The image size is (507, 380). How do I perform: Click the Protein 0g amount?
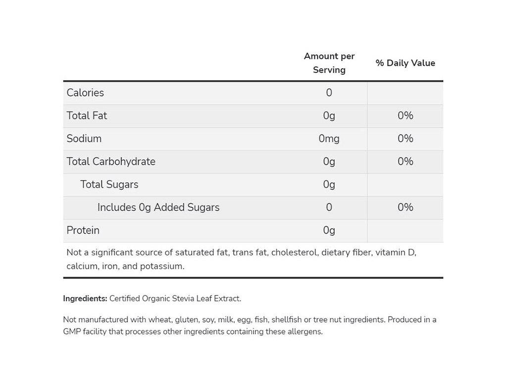coord(329,230)
